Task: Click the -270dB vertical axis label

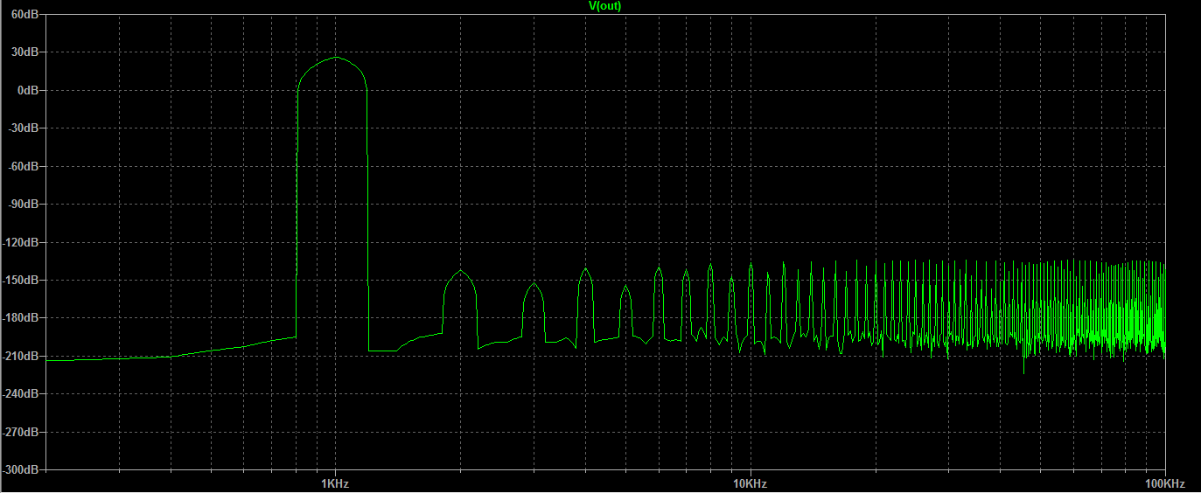Action: pyautogui.click(x=19, y=432)
